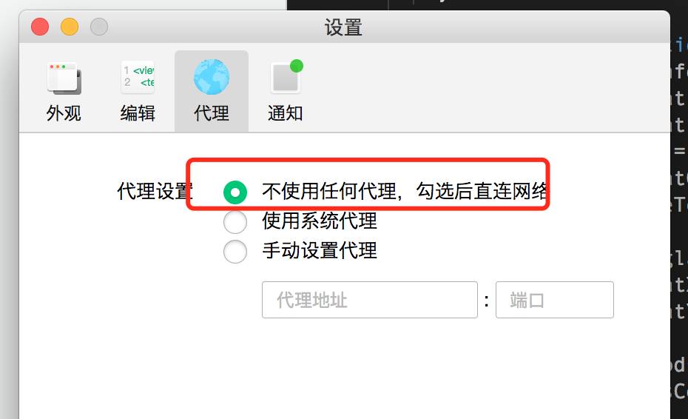The height and width of the screenshot is (419, 688).
Task: Choose the 手动设置代理 radio button
Action: pos(235,252)
